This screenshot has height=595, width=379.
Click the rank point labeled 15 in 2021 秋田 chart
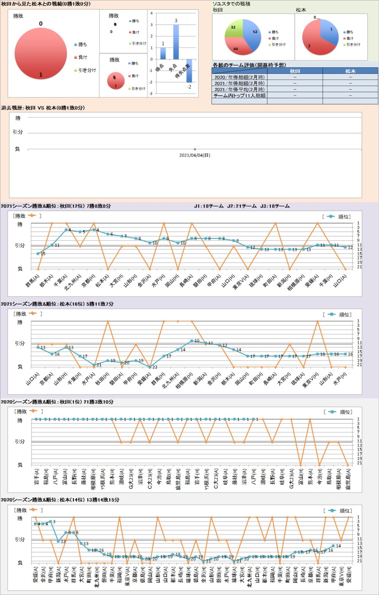click(38, 254)
